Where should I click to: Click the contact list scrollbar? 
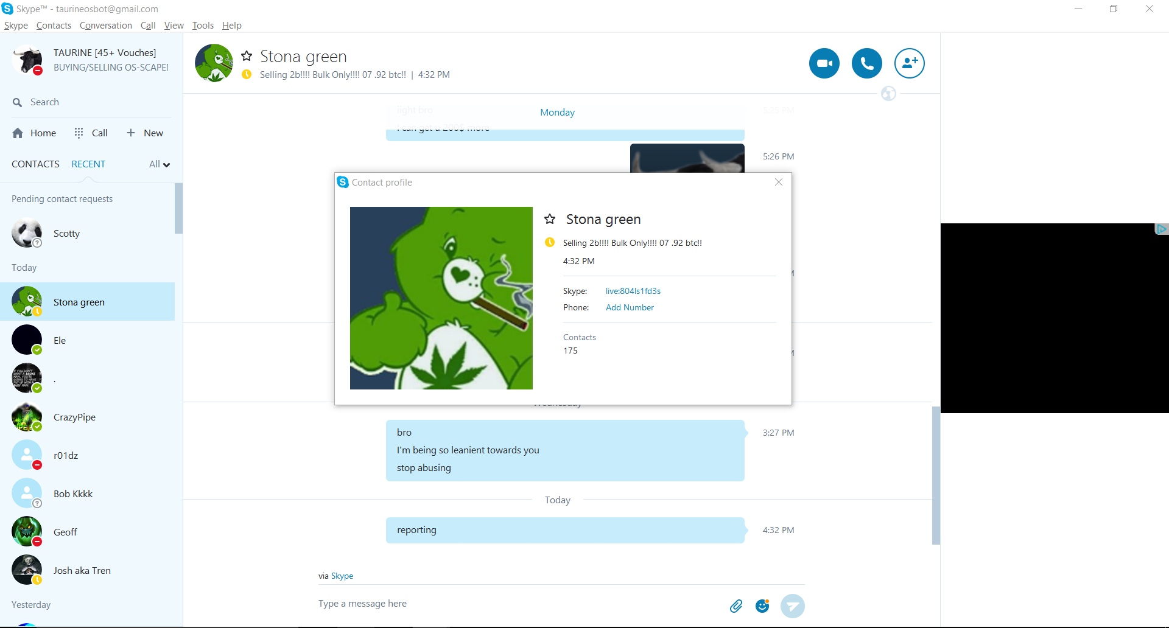click(x=178, y=208)
